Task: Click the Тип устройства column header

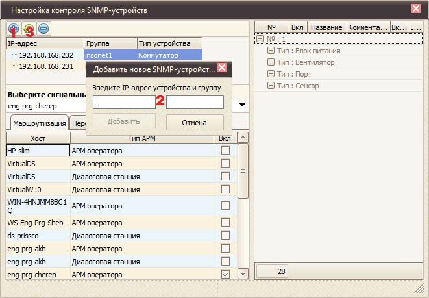Action: 169,43
